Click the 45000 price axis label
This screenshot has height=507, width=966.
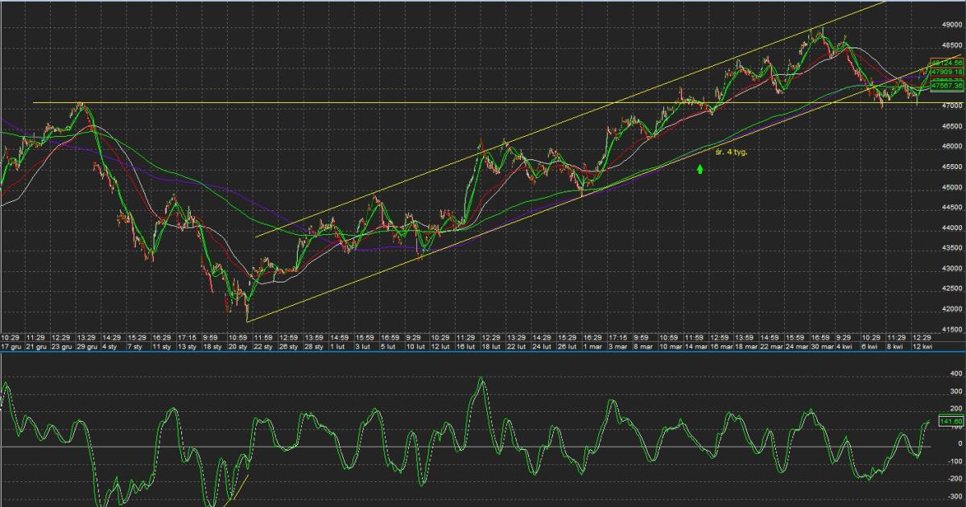950,188
